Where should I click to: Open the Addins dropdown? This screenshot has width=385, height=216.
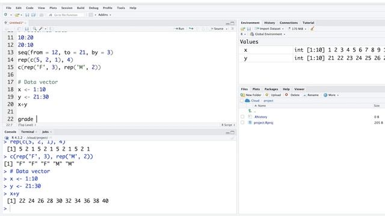pos(105,15)
